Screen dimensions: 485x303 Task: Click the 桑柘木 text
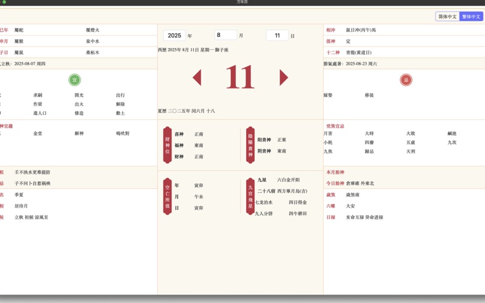click(x=93, y=53)
